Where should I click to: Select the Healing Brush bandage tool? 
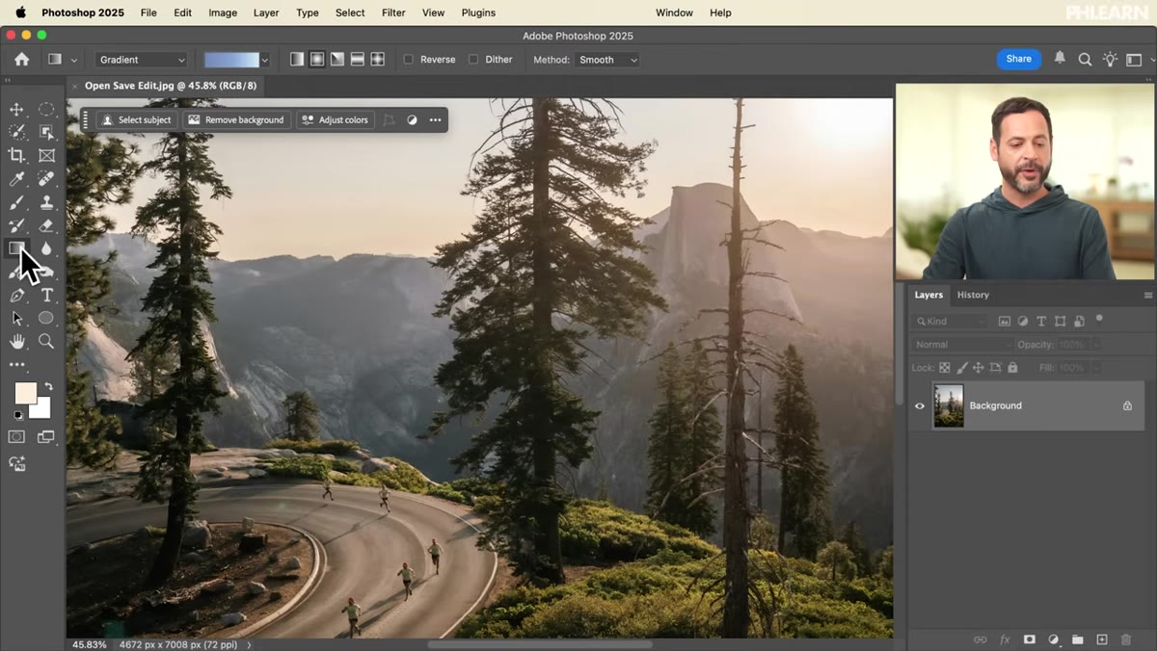pos(46,179)
